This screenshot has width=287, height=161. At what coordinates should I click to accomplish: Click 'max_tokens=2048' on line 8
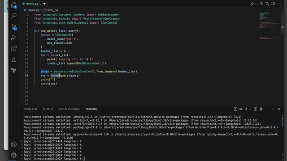[59, 43]
